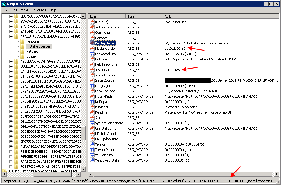Click the 'C:\Windows\Installer\450a716.msi' data

click(x=191, y=91)
